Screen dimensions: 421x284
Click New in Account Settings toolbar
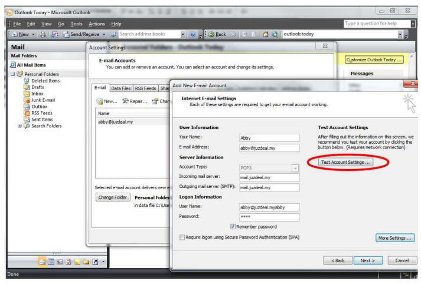[107, 101]
